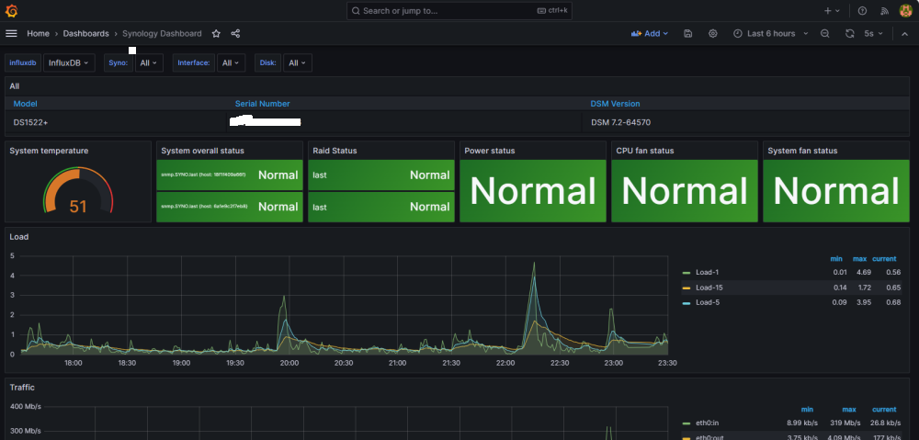The width and height of the screenshot is (919, 440).
Task: Focus the Search or jump to field
Action: (459, 10)
